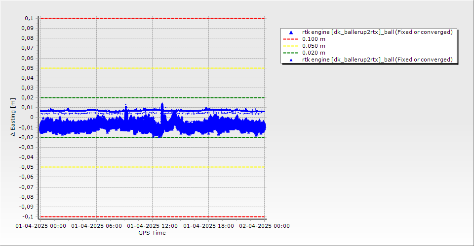Viewport: 474px width, 246px height.
Task: Click the green dashed line at -0,02
Action: point(153,138)
